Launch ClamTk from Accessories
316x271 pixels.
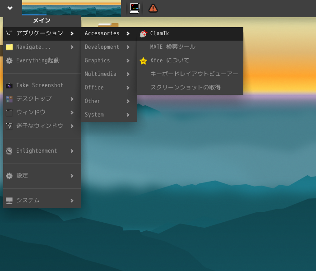[x=190, y=33]
